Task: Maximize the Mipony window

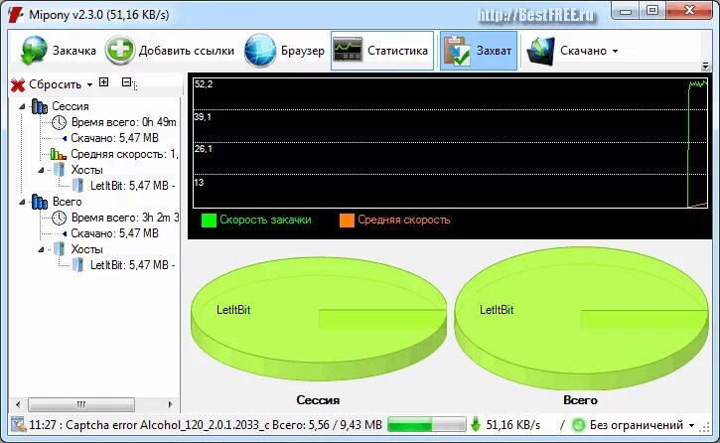Action: (652, 11)
